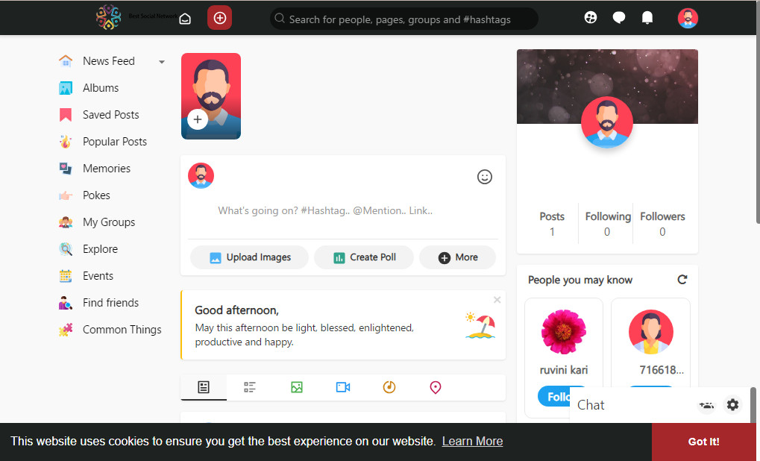This screenshot has width=760, height=461.
Task: Dismiss the Good afternoon greeting card
Action: (497, 300)
